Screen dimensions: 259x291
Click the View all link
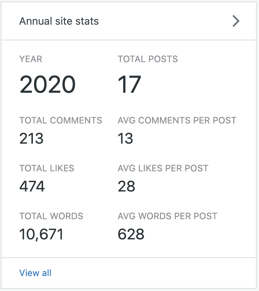[35, 273]
